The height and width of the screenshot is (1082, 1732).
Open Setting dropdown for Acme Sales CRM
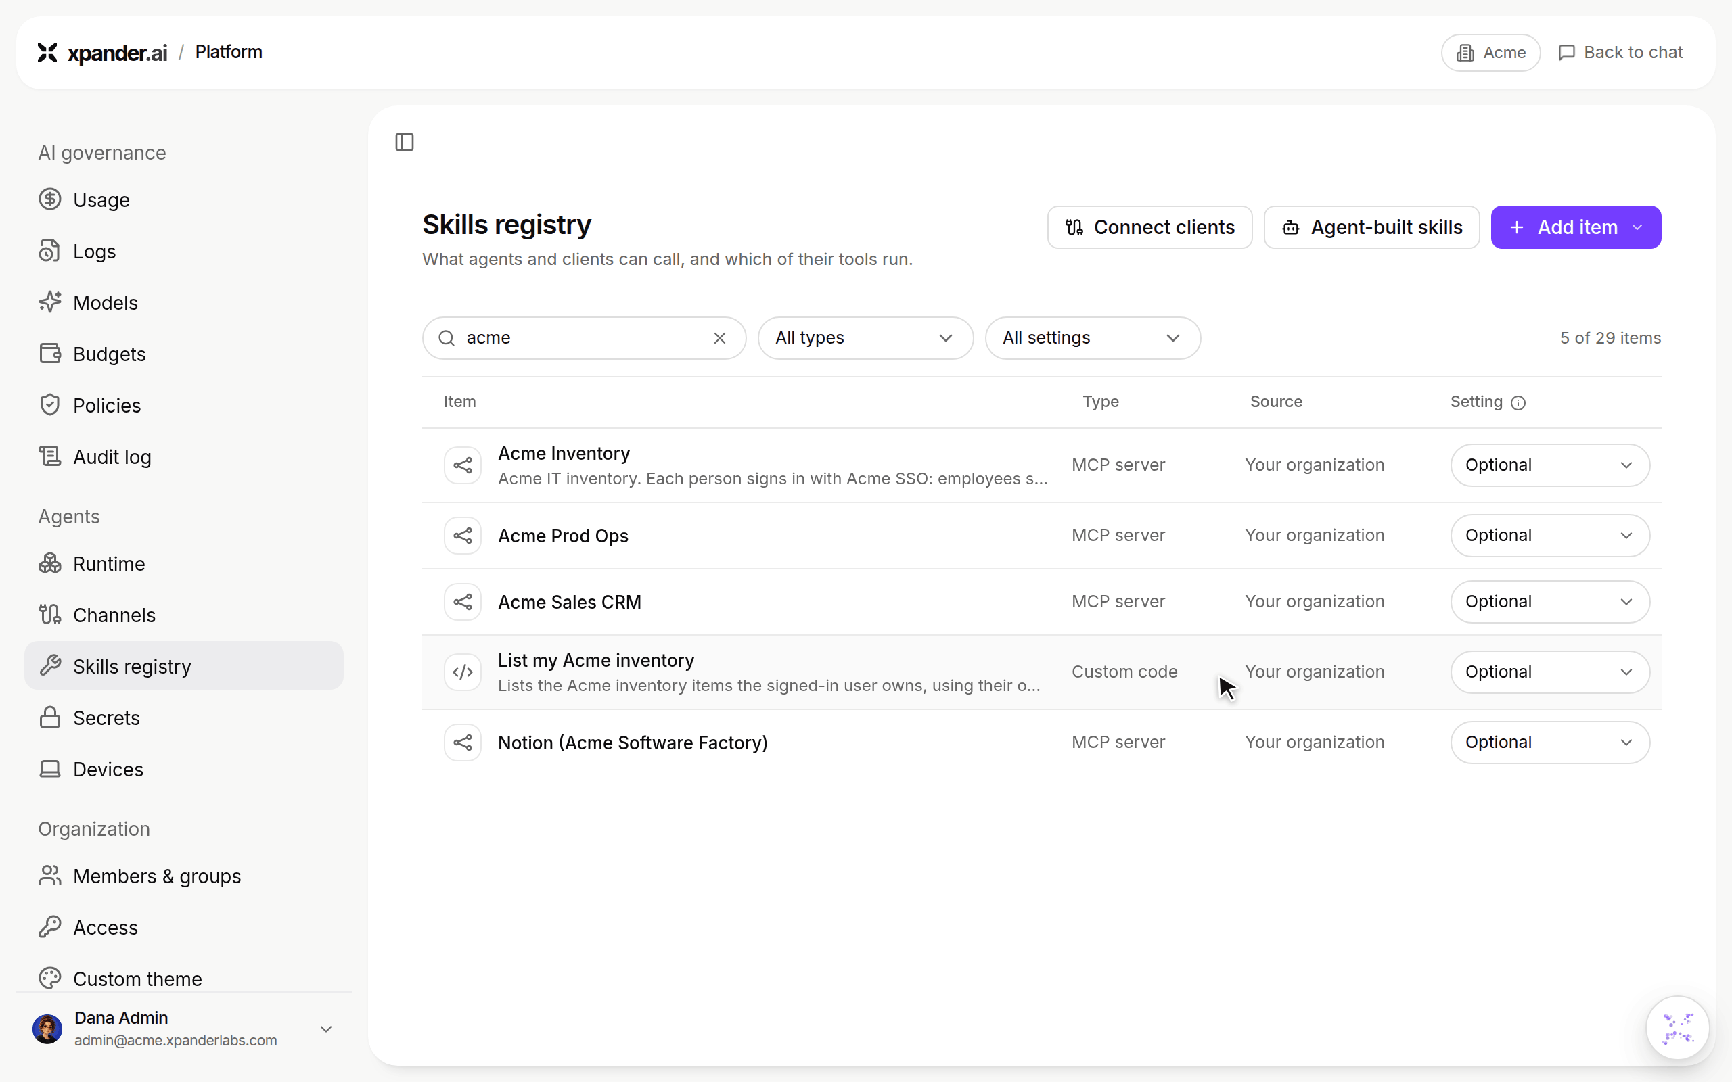(1549, 602)
